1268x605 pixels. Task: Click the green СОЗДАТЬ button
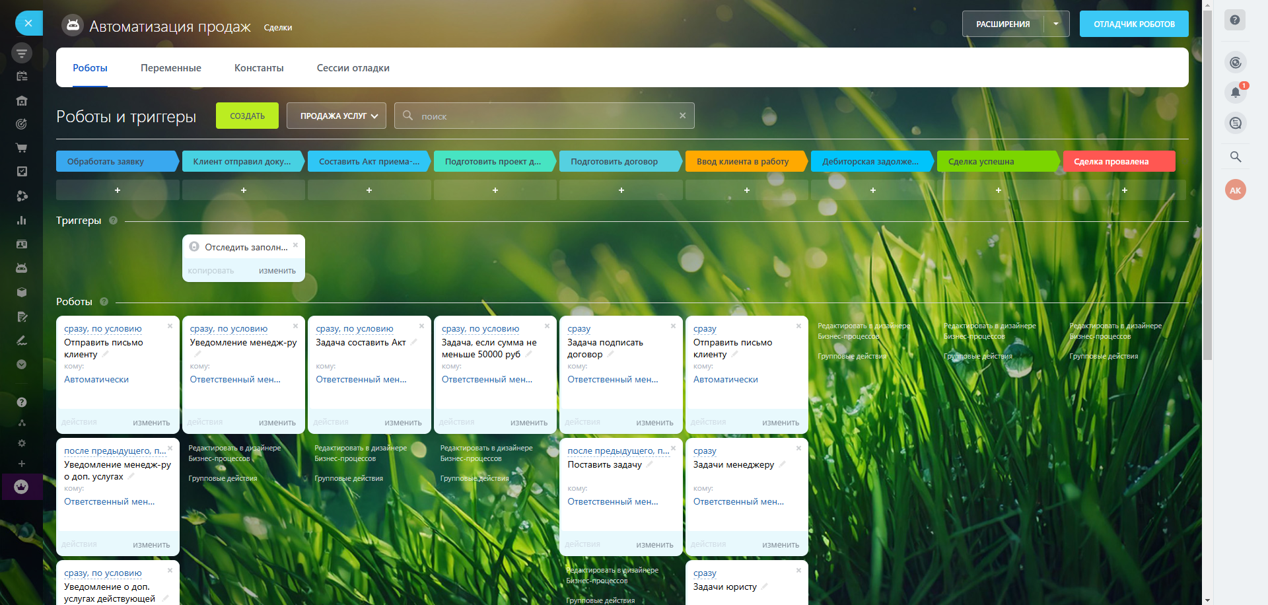[x=247, y=116]
